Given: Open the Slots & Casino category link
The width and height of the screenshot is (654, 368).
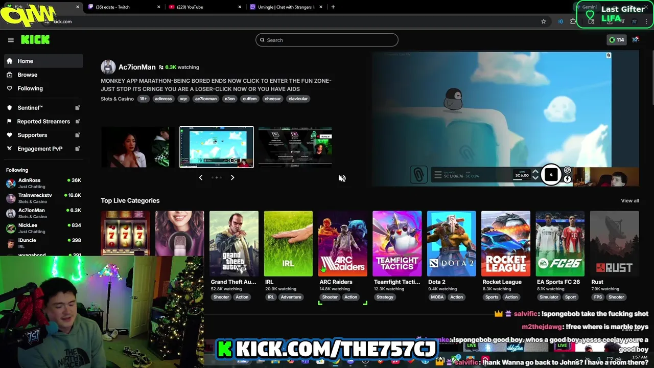Looking at the screenshot, I should tap(117, 99).
